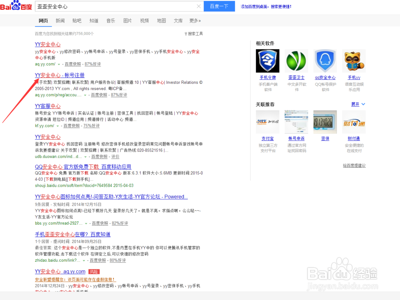
Task: Click the qq安全中心 blue shield icon
Action: (x=325, y=61)
